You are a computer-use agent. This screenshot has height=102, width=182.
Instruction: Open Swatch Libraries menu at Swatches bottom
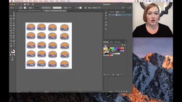coord(104,75)
